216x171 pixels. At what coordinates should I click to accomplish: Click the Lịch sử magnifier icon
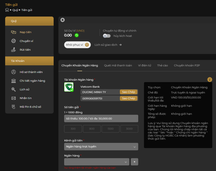point(13,90)
